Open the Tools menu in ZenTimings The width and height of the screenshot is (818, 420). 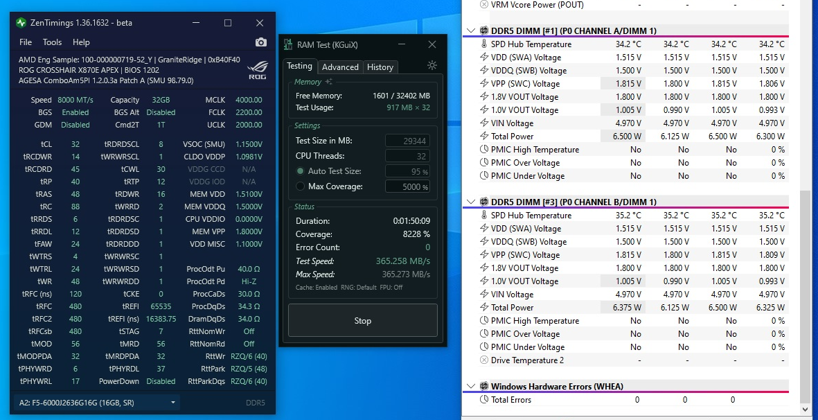(x=52, y=42)
